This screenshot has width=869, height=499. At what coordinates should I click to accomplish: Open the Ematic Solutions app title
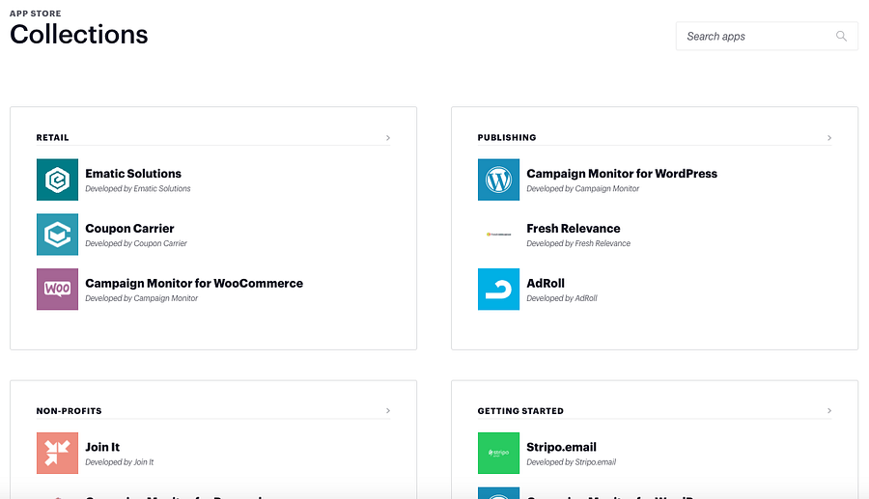133,174
